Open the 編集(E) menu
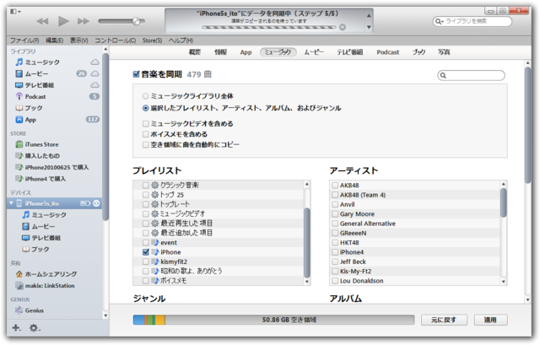The height and width of the screenshot is (345, 540). click(54, 40)
